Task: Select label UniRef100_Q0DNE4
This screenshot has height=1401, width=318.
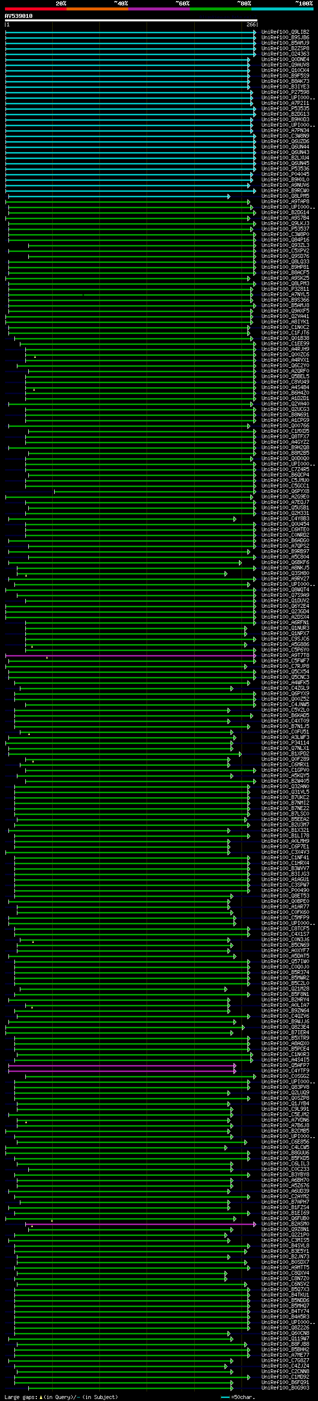Action: click(285, 59)
